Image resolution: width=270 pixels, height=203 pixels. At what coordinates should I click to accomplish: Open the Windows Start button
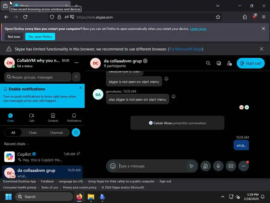click(x=8, y=197)
